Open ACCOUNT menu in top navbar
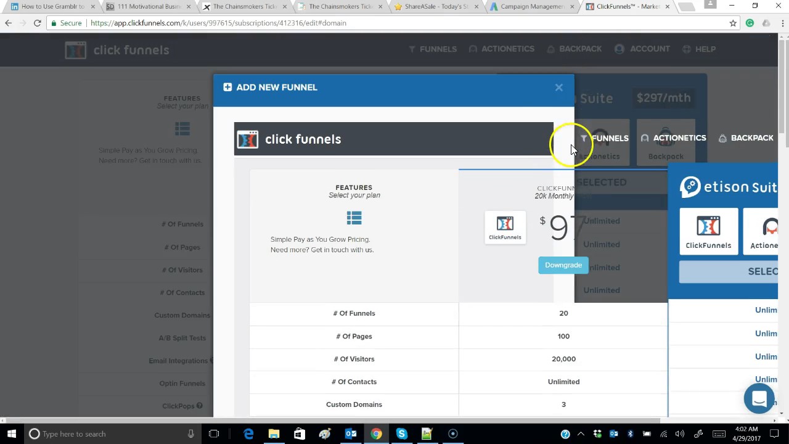 [x=642, y=49]
